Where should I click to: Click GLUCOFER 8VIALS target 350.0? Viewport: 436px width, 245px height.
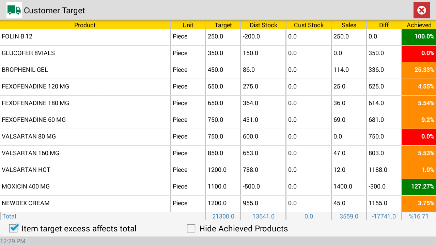click(x=215, y=53)
